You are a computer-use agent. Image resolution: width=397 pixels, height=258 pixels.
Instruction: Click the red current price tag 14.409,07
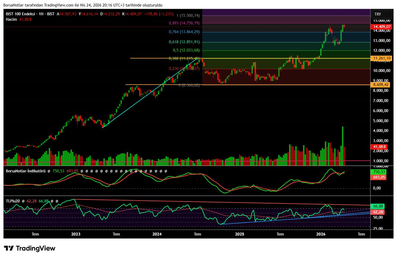tap(381, 27)
